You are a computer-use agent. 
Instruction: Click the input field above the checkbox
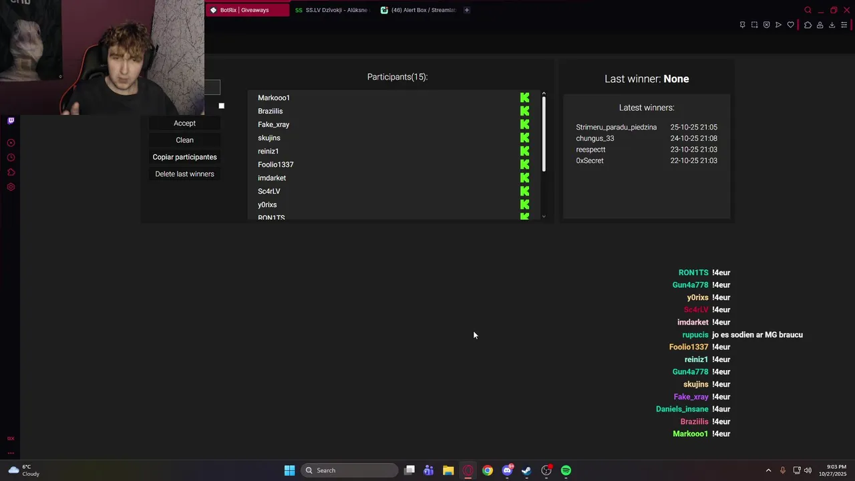[212, 88]
